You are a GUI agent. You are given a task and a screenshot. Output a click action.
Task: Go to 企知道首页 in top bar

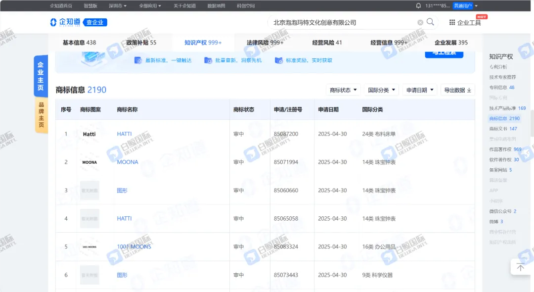(x=61, y=6)
